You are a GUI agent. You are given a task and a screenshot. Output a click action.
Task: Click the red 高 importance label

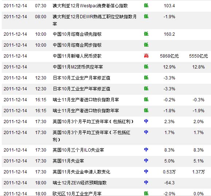[x=146, y=56]
